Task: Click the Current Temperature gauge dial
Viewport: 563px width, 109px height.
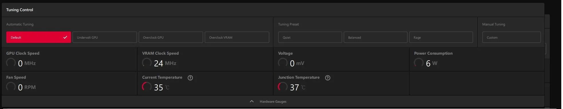Action: pyautogui.click(x=147, y=87)
